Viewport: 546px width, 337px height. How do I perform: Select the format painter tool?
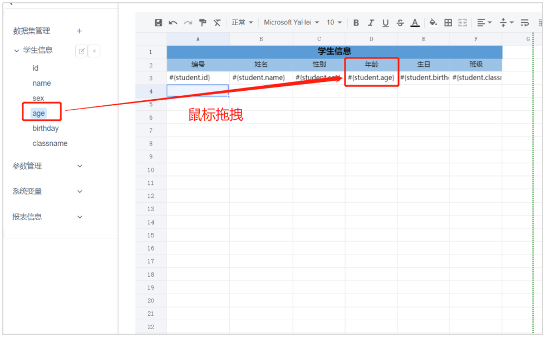[203, 23]
